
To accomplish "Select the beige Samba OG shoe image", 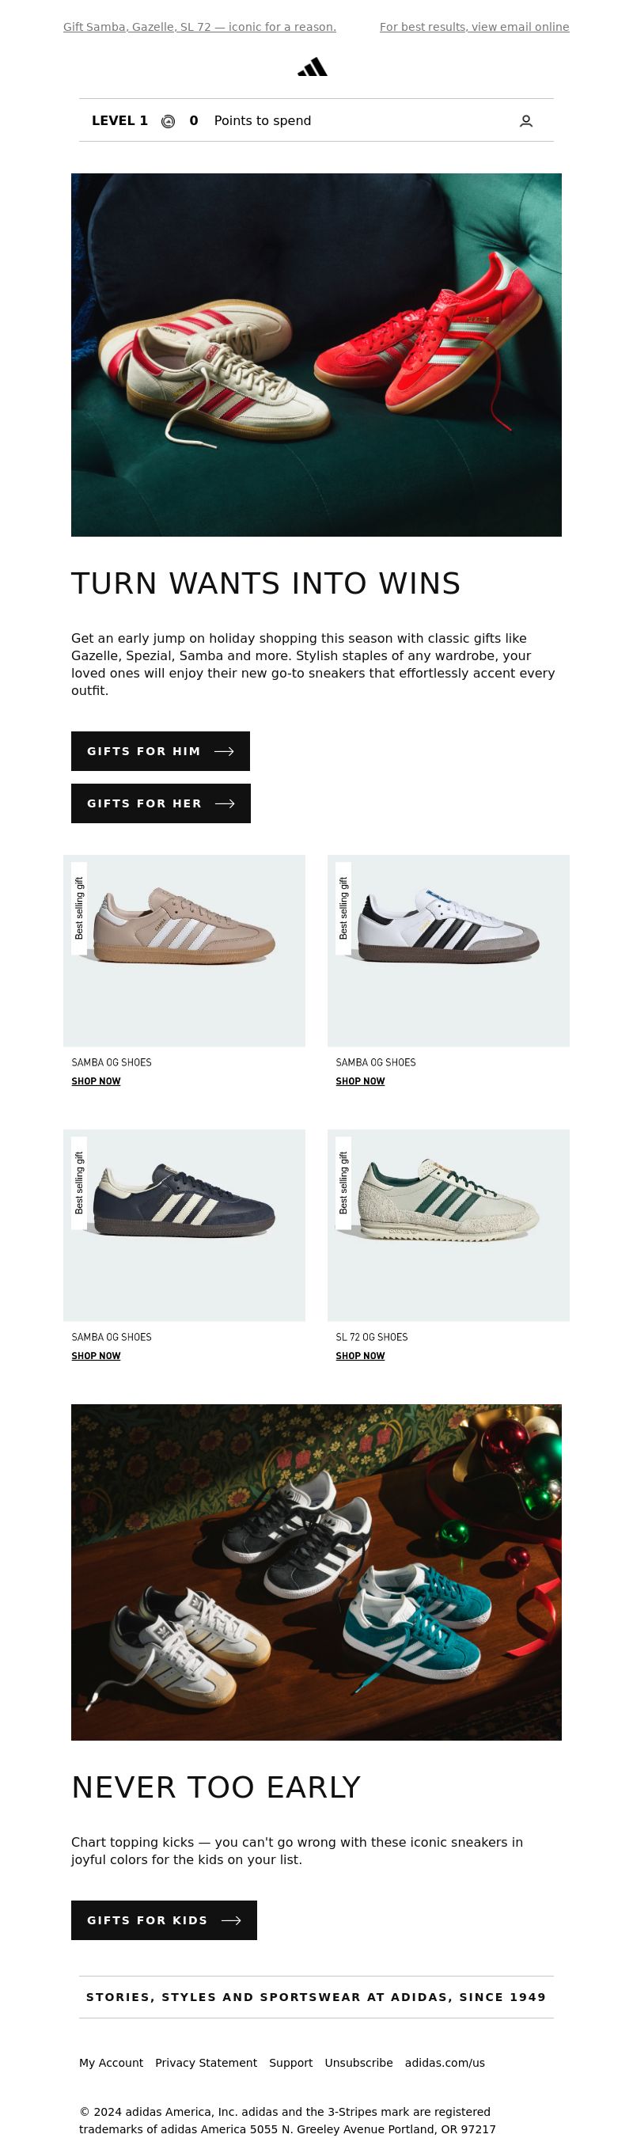I will pos(184,951).
